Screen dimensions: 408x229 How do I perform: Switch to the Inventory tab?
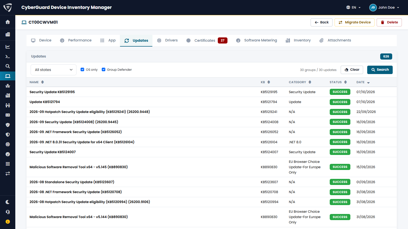pyautogui.click(x=298, y=40)
